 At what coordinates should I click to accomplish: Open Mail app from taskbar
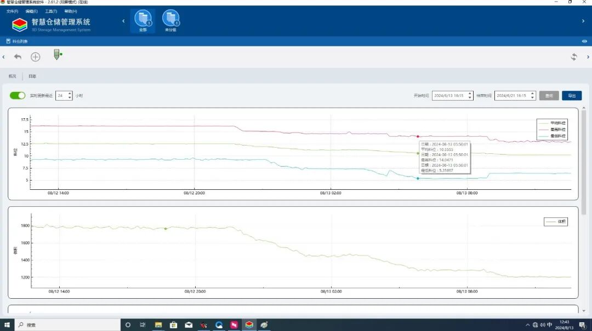[189, 324]
